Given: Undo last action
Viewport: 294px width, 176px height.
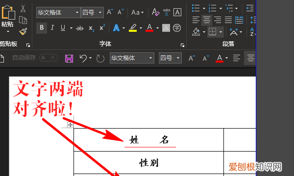Looking at the screenshot, I should pyautogui.click(x=83, y=58).
